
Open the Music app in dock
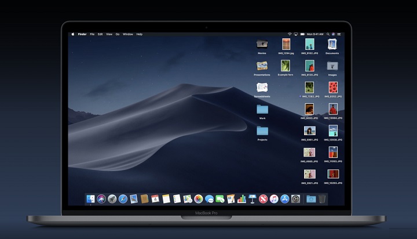click(x=274, y=199)
